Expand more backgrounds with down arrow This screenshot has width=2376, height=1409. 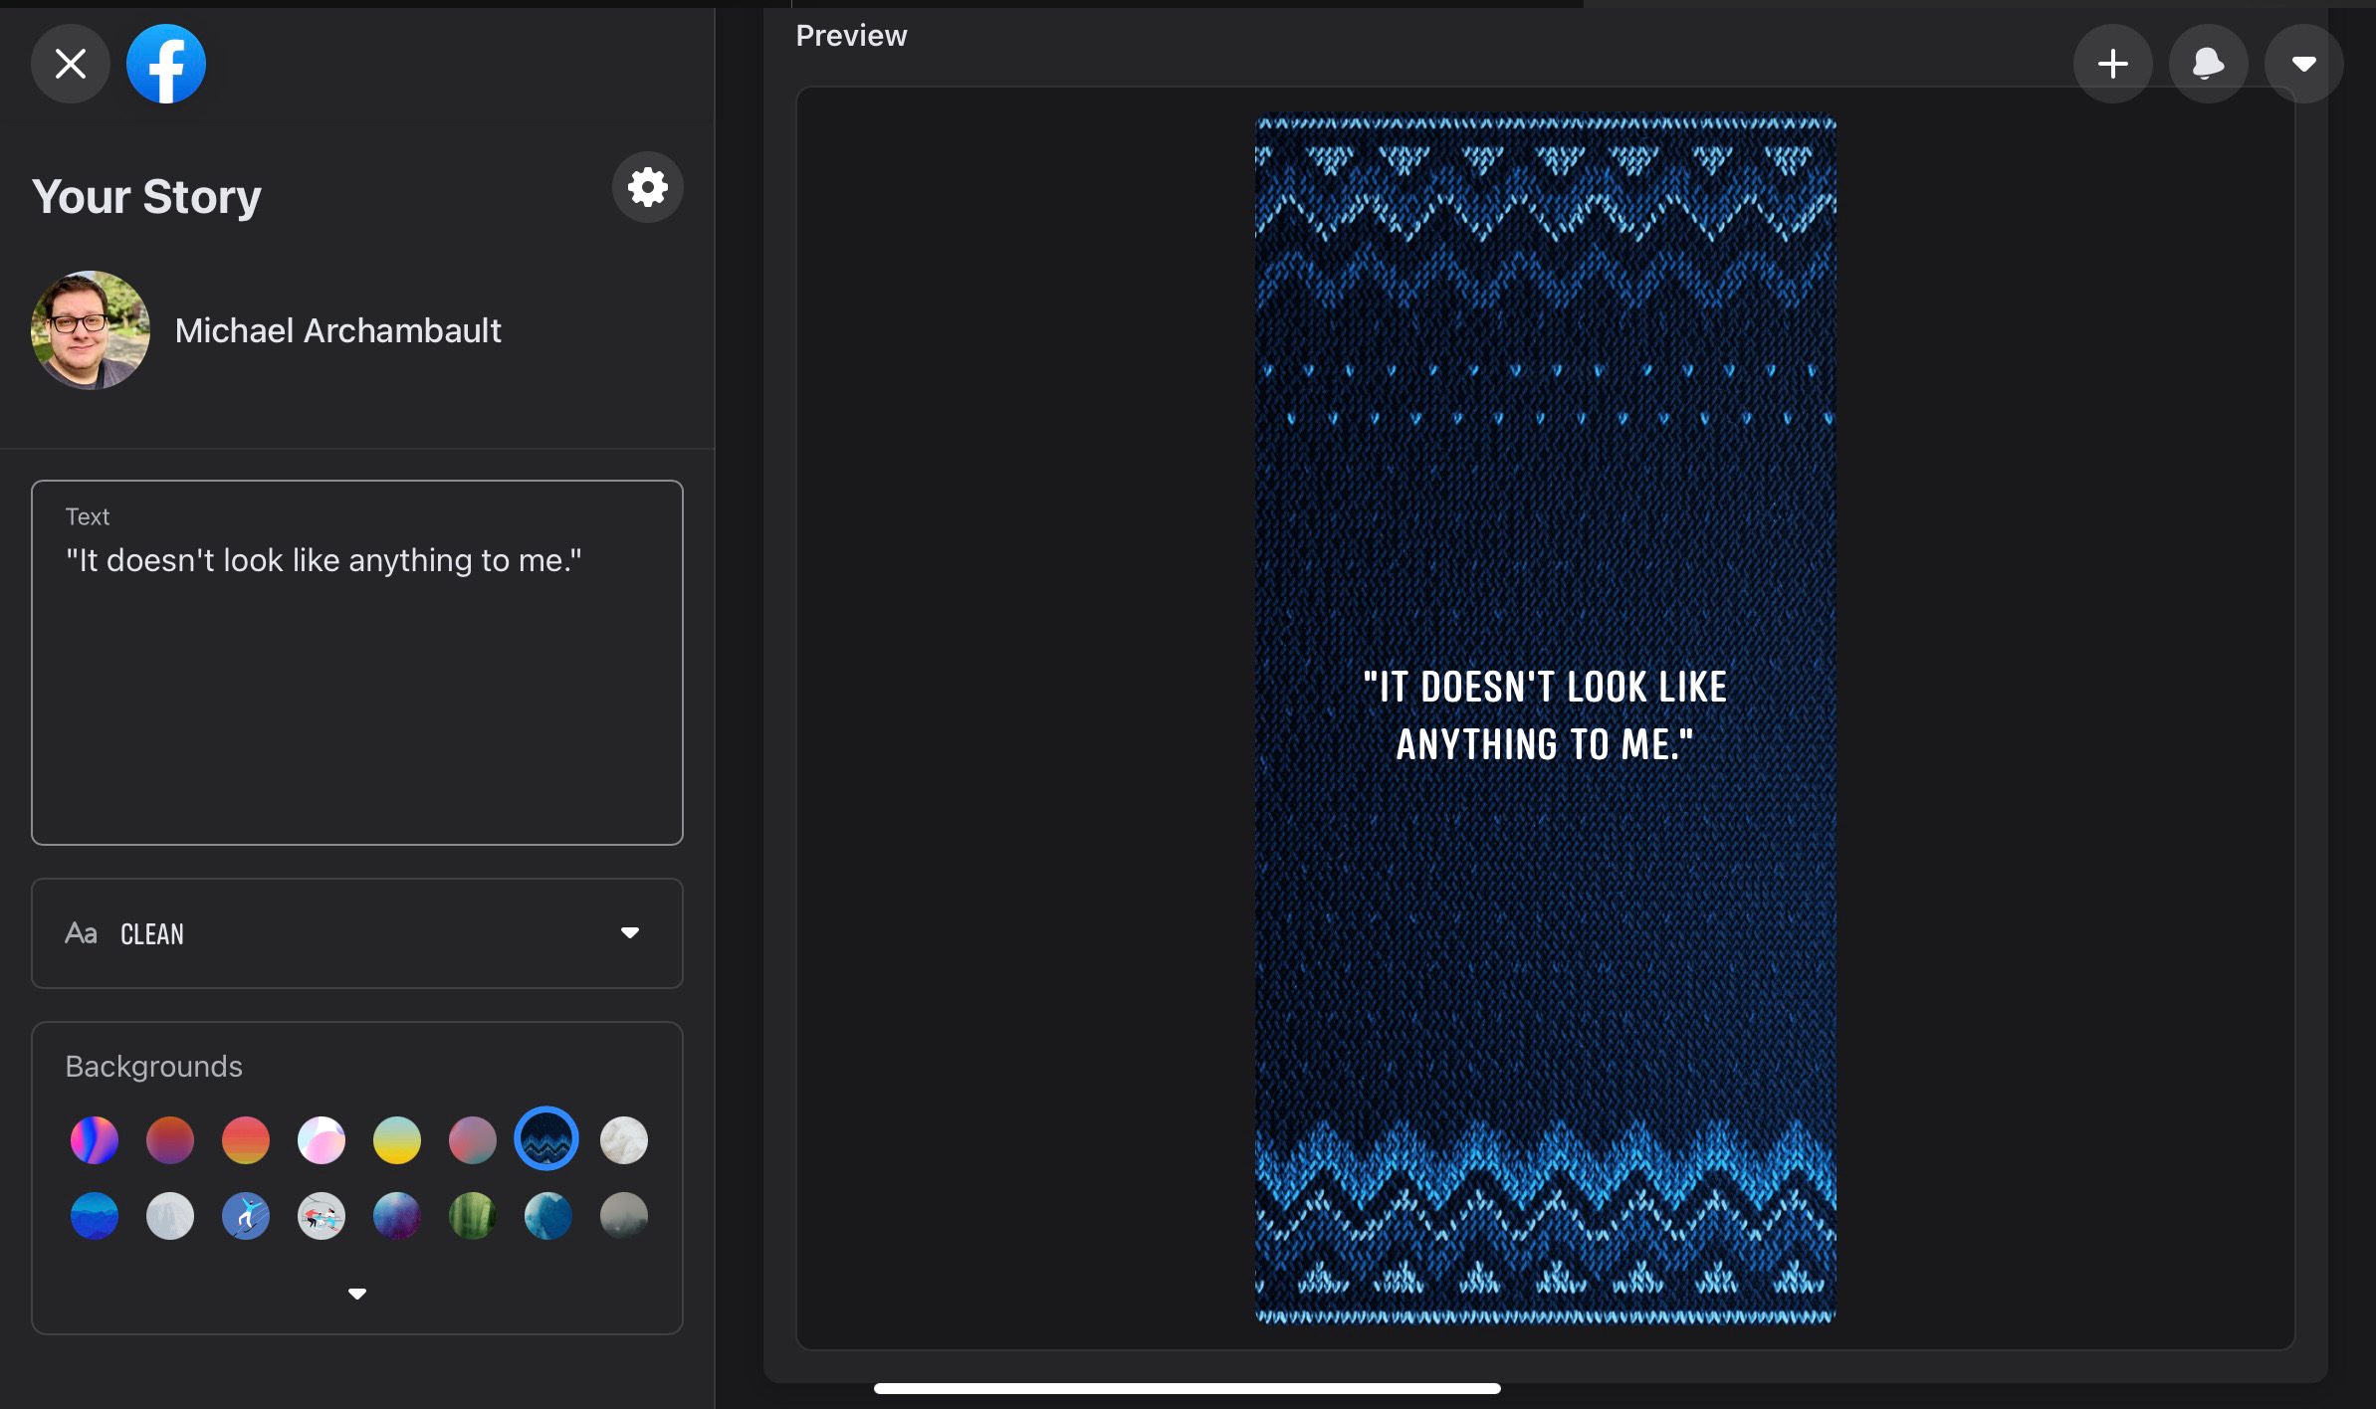pyautogui.click(x=357, y=1294)
